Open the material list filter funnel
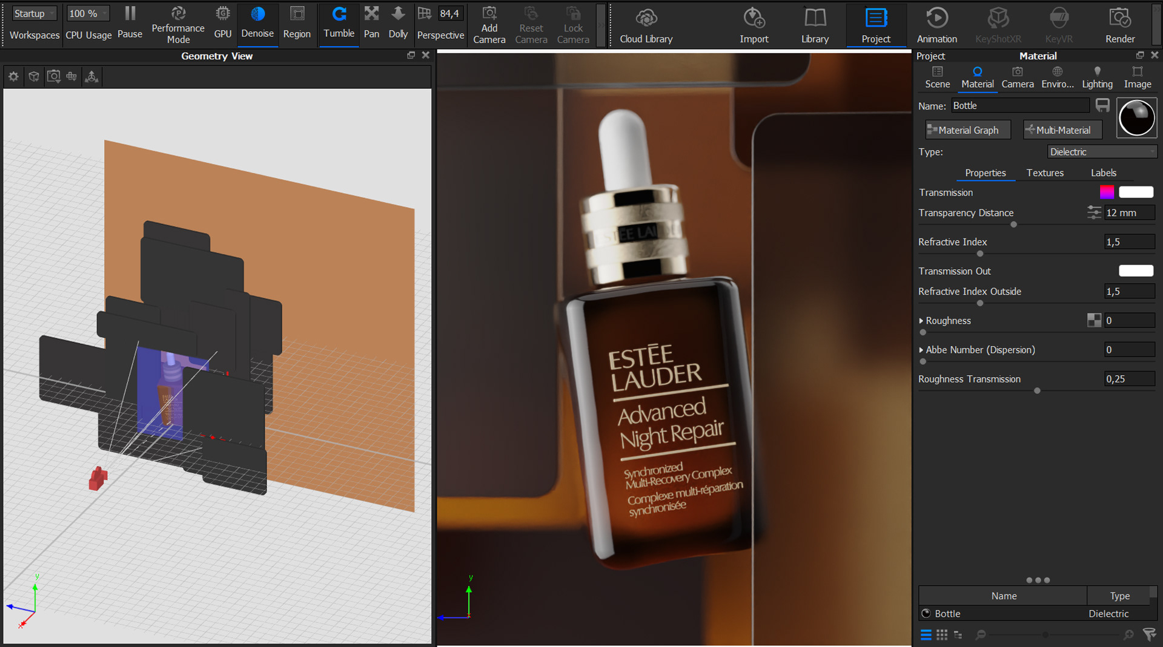 [1148, 634]
